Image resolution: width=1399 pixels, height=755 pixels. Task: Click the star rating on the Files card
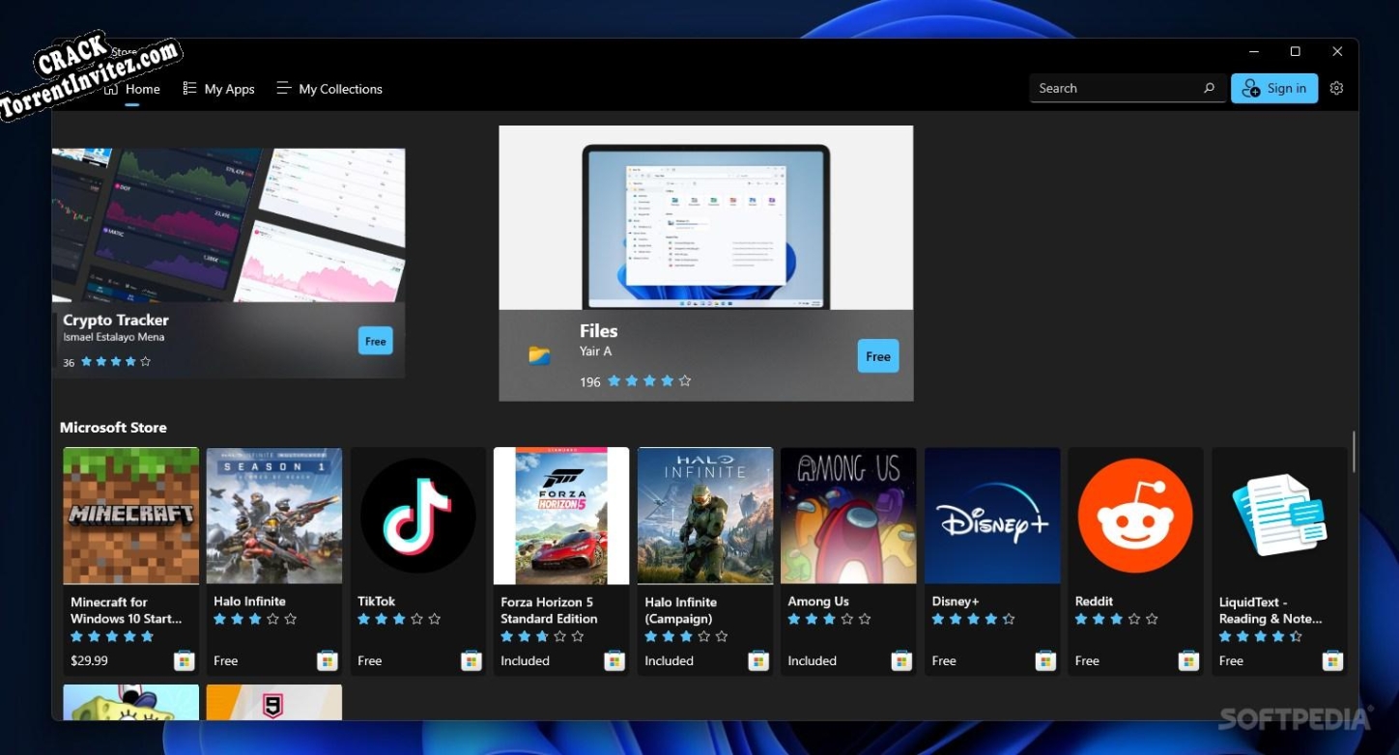tap(648, 380)
